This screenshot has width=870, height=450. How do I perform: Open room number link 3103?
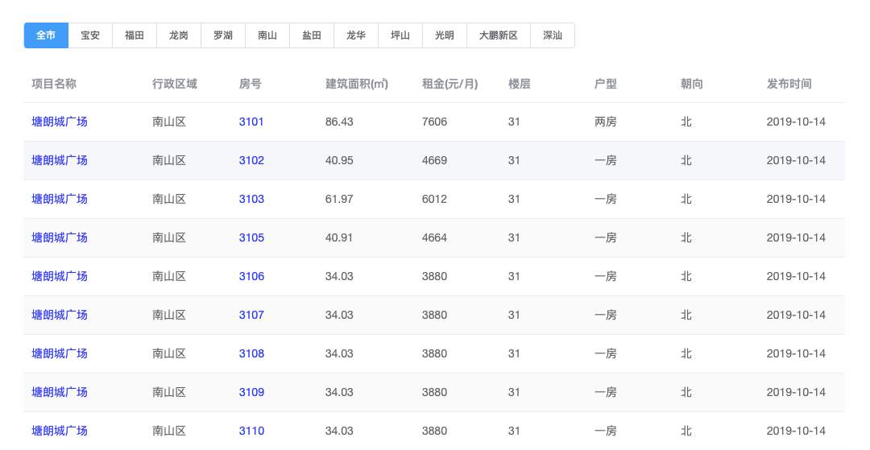pos(251,199)
